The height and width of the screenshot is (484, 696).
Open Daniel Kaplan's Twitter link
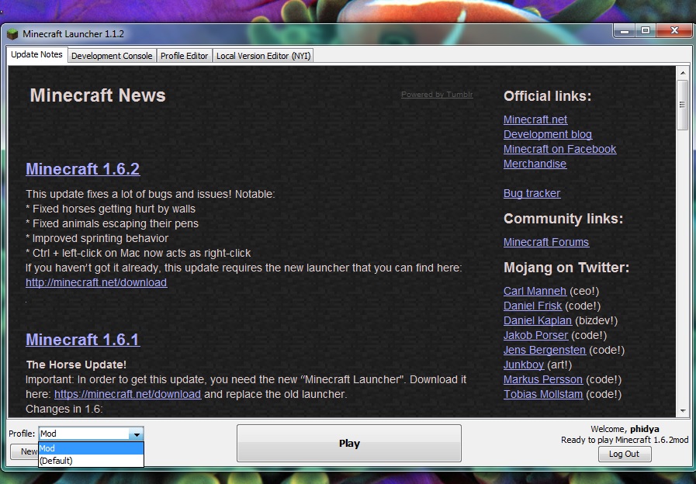(x=538, y=320)
